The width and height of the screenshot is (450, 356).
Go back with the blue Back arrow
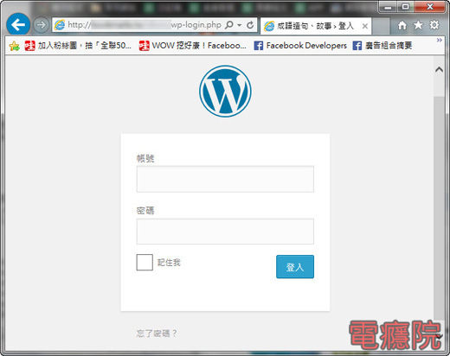pyautogui.click(x=18, y=25)
